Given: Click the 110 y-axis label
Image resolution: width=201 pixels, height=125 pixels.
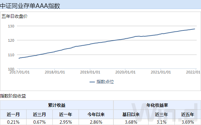Looking at the screenshot, I should pyautogui.click(x=11, y=55).
